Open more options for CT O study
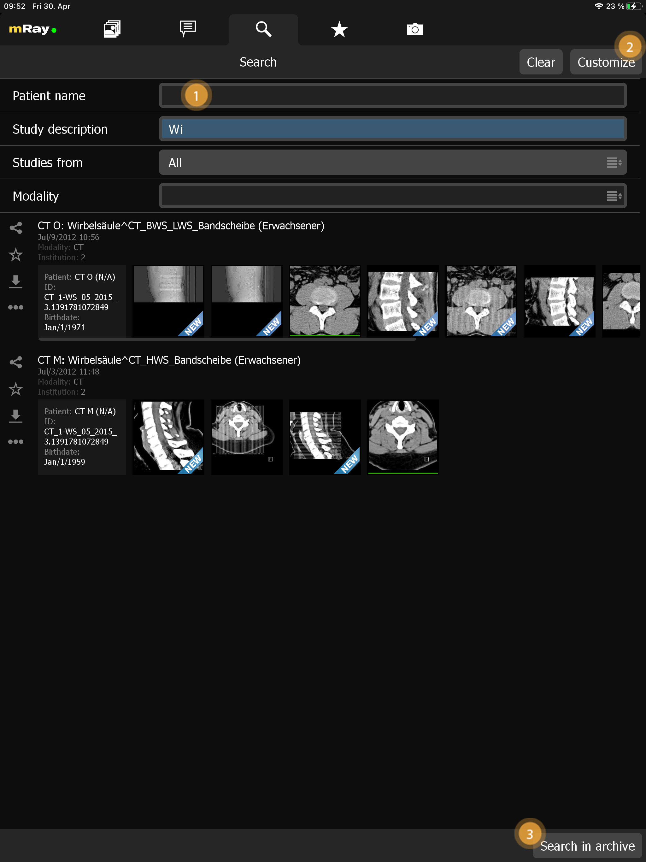Viewport: 646px width, 862px height. pyautogui.click(x=15, y=307)
